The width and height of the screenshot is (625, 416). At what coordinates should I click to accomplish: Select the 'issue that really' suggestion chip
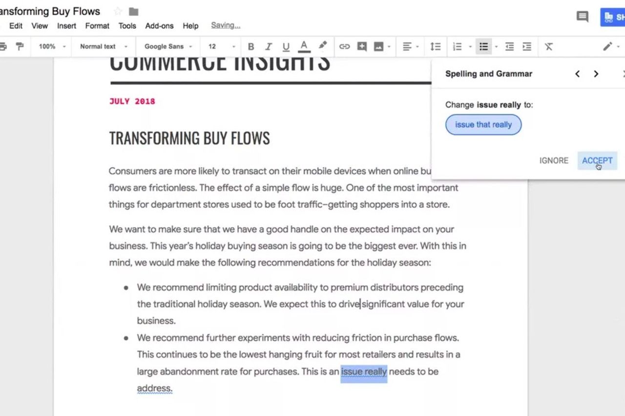tap(483, 125)
